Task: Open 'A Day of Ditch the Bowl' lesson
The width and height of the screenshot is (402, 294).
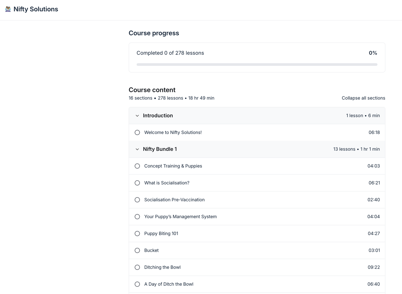Action: 169,284
